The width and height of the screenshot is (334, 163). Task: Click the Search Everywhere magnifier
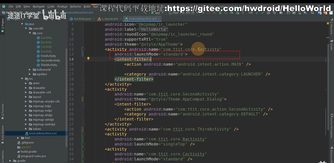[x=312, y=13]
